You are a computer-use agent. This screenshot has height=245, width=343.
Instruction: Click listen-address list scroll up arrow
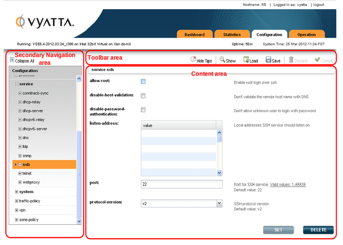tap(219, 133)
